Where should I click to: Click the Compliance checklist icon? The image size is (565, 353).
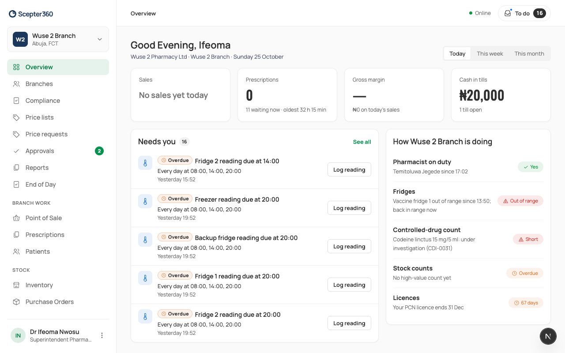[16, 101]
